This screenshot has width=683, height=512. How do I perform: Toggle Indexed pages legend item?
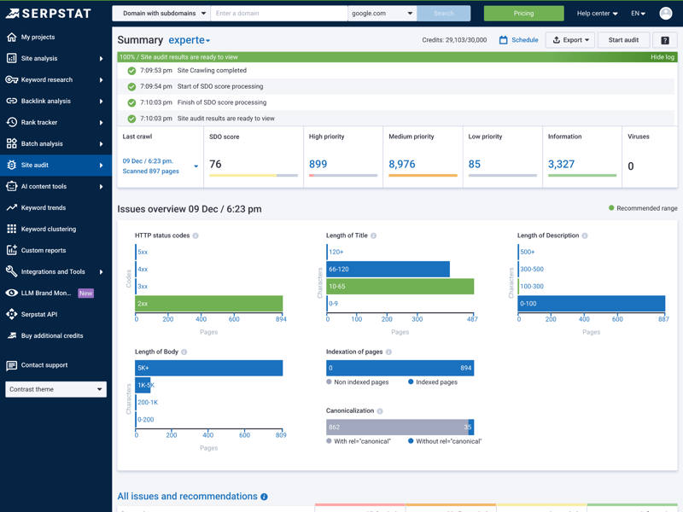pos(433,382)
